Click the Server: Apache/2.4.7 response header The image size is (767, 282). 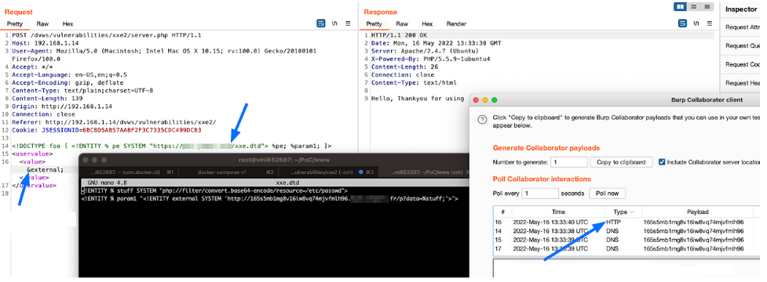pos(425,51)
